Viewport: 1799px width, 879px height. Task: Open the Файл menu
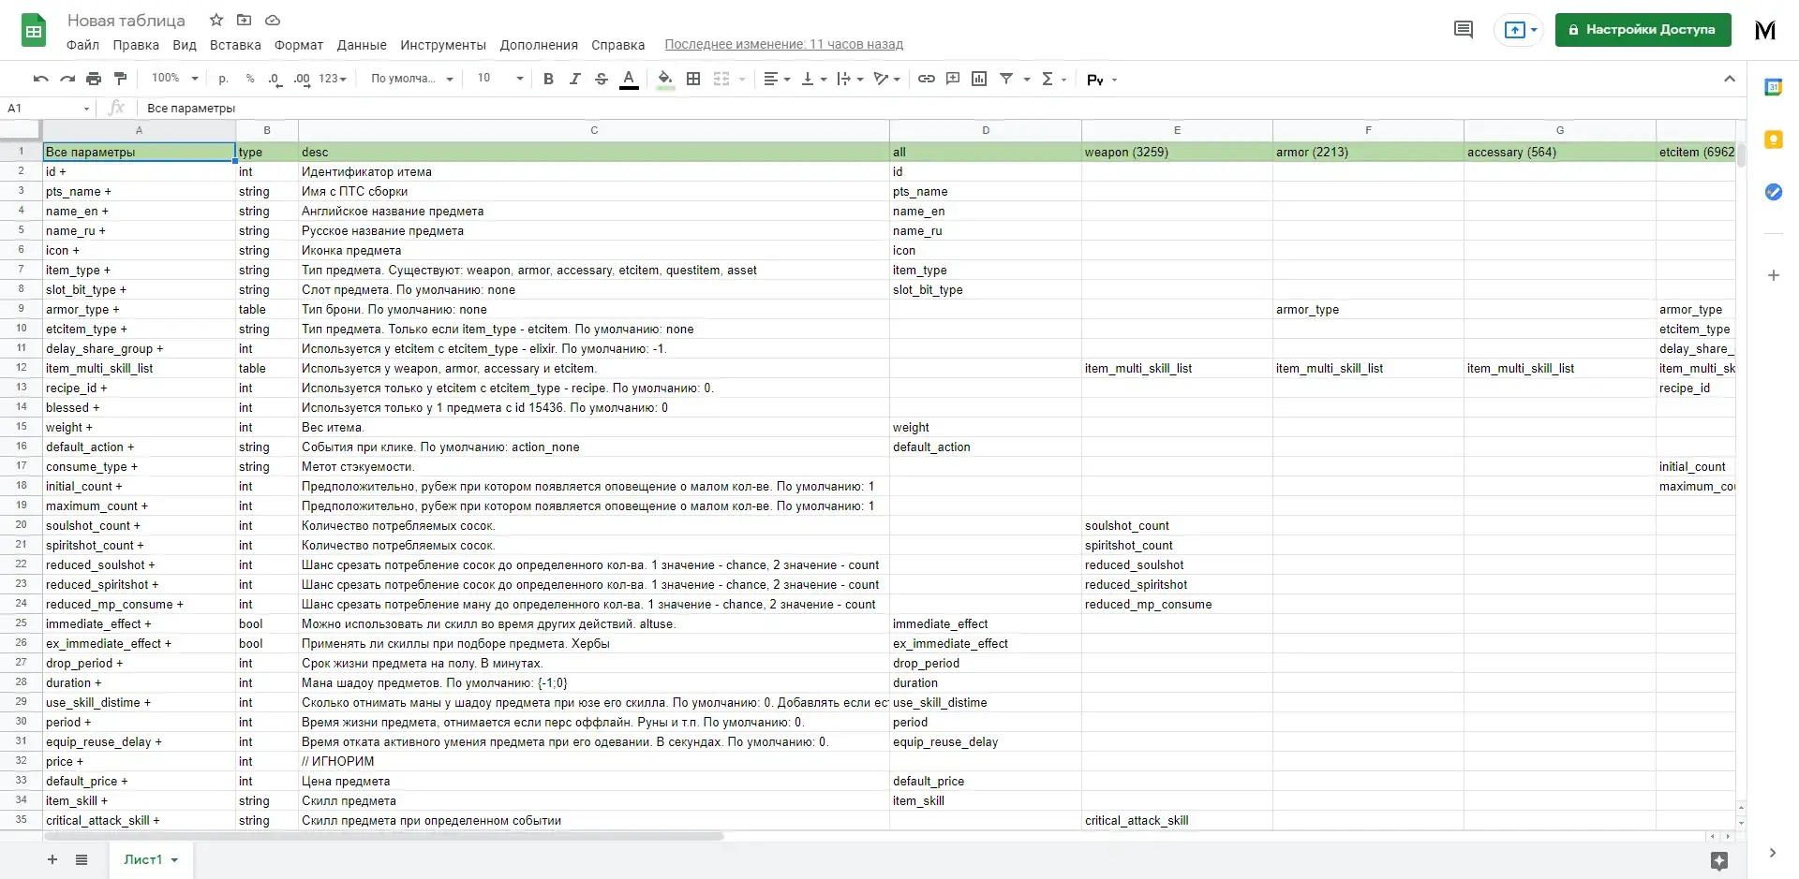tap(82, 45)
